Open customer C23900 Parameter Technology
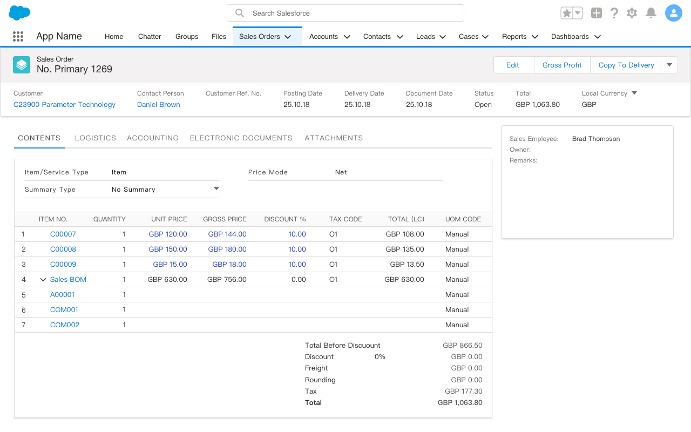 (64, 104)
